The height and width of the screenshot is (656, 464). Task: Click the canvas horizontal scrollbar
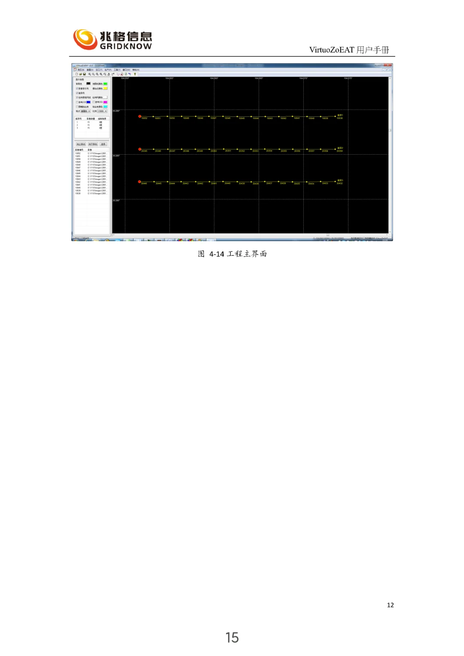tap(250, 235)
